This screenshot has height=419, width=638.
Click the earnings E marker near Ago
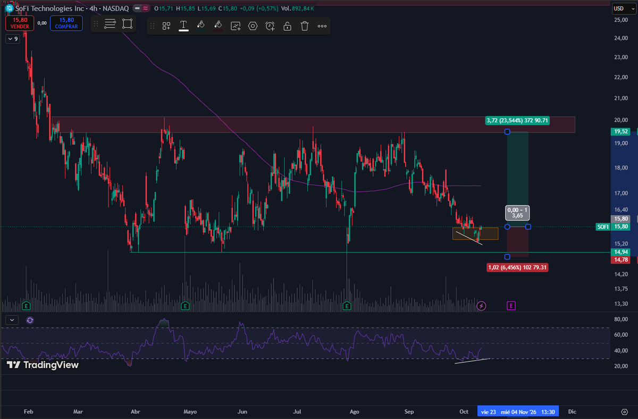(x=347, y=306)
